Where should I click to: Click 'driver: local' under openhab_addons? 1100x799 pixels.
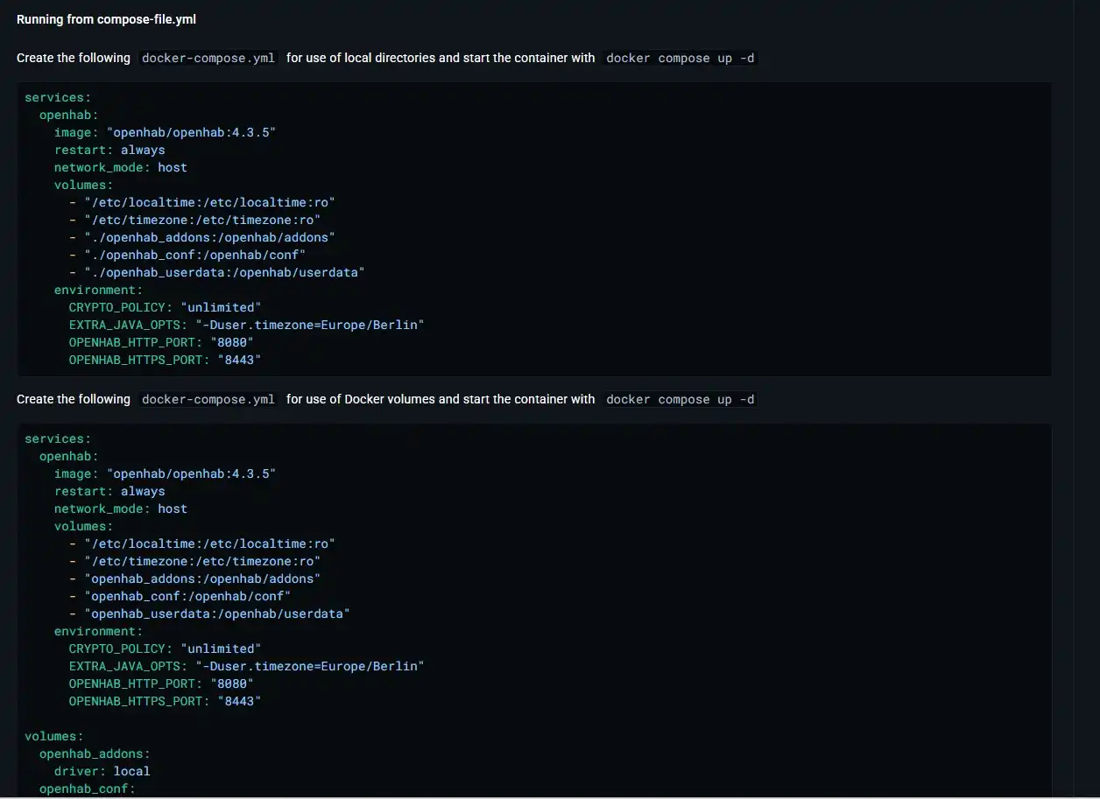(x=102, y=771)
